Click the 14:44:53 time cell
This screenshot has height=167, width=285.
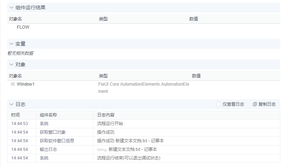(x=20, y=124)
